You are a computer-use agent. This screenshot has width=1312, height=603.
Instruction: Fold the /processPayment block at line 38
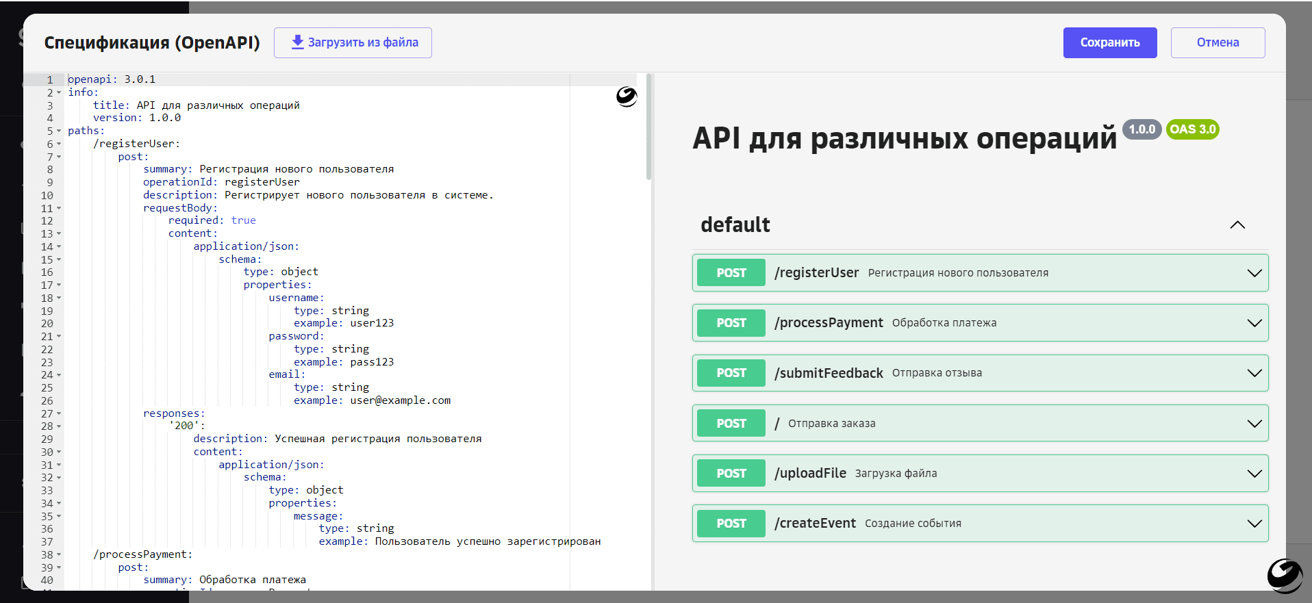59,554
